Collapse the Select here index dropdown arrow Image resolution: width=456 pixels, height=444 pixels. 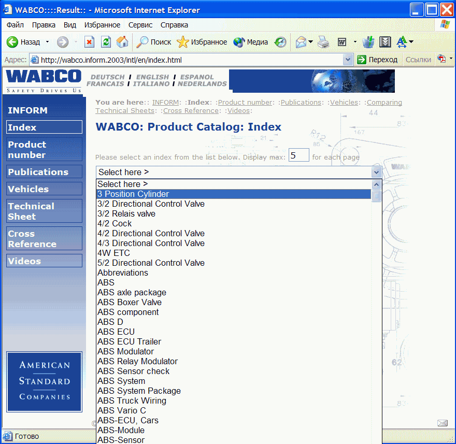pos(376,173)
